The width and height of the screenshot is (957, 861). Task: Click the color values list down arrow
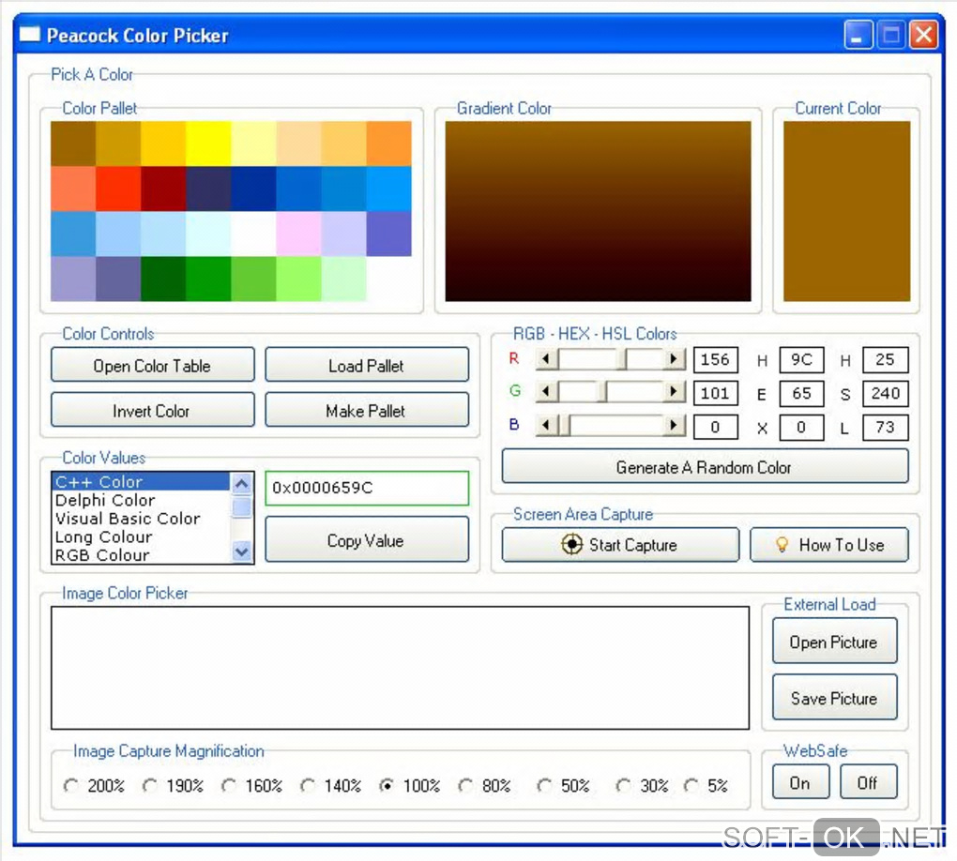point(242,551)
